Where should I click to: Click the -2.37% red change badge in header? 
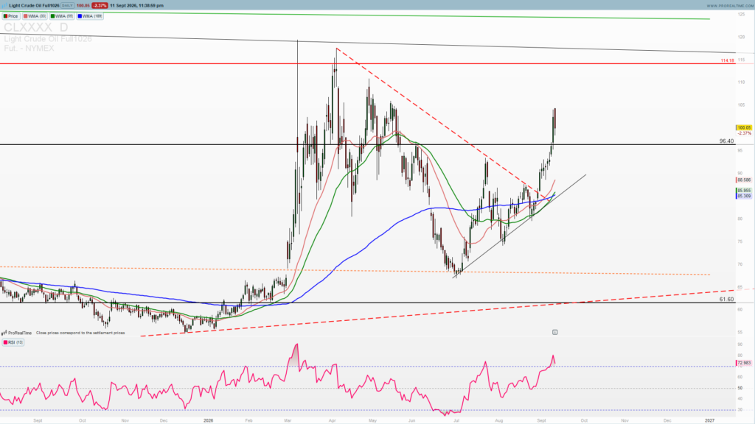point(100,5)
